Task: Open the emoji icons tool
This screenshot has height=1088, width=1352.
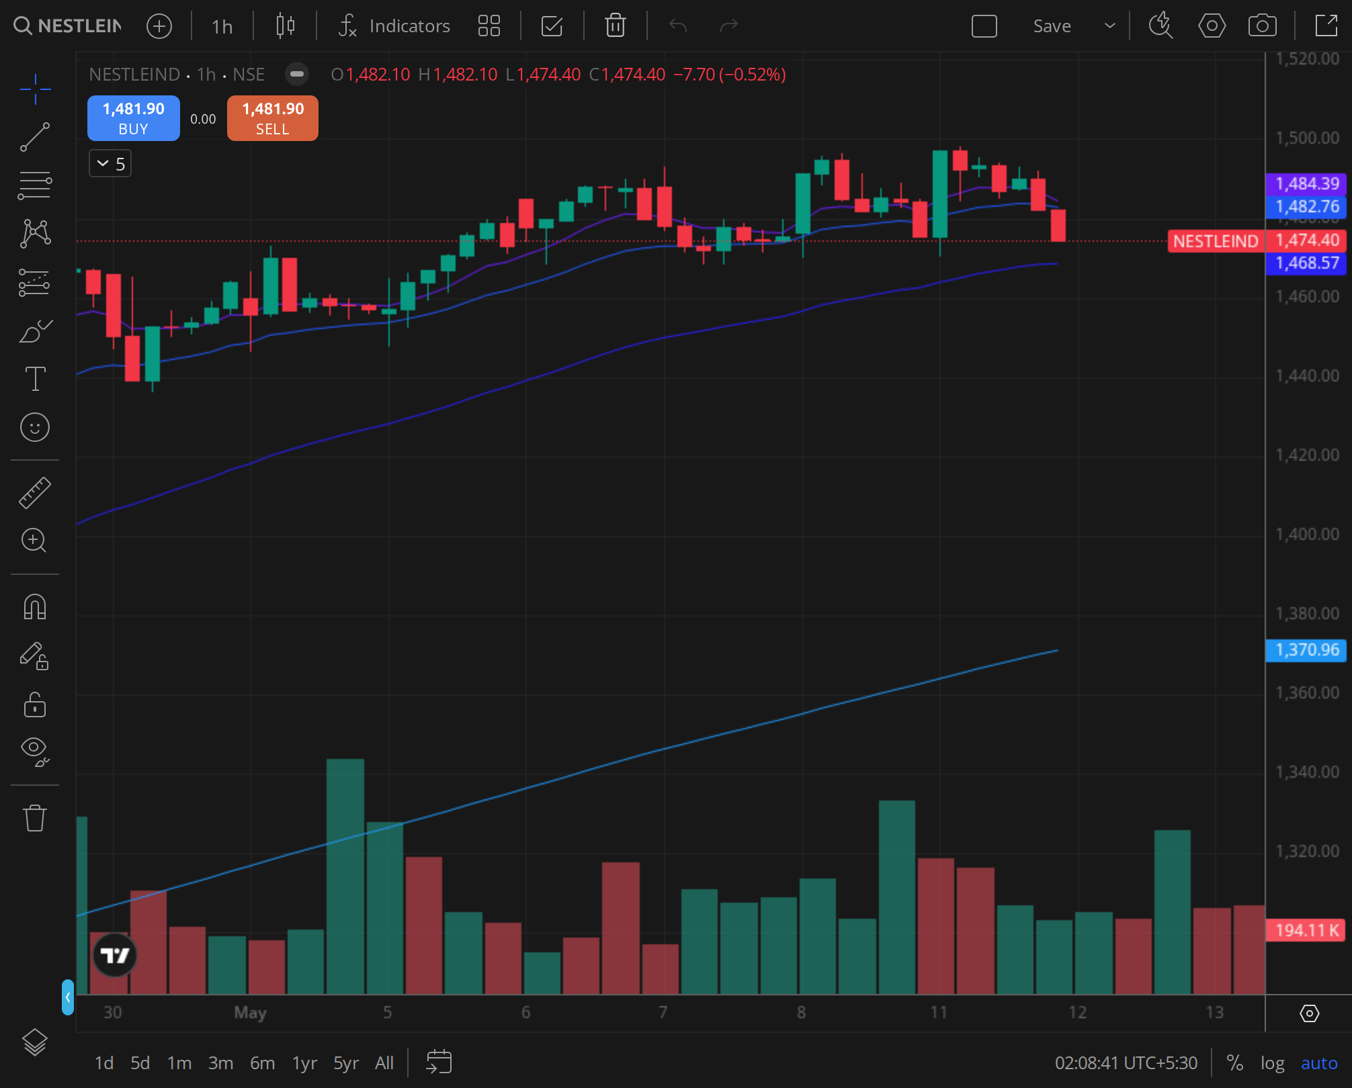Action: pos(35,427)
